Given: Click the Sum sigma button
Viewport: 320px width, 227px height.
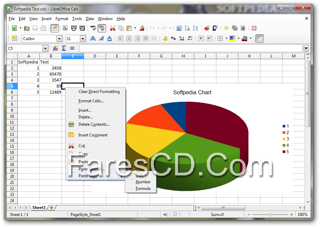Looking at the screenshot, I should point(64,48).
